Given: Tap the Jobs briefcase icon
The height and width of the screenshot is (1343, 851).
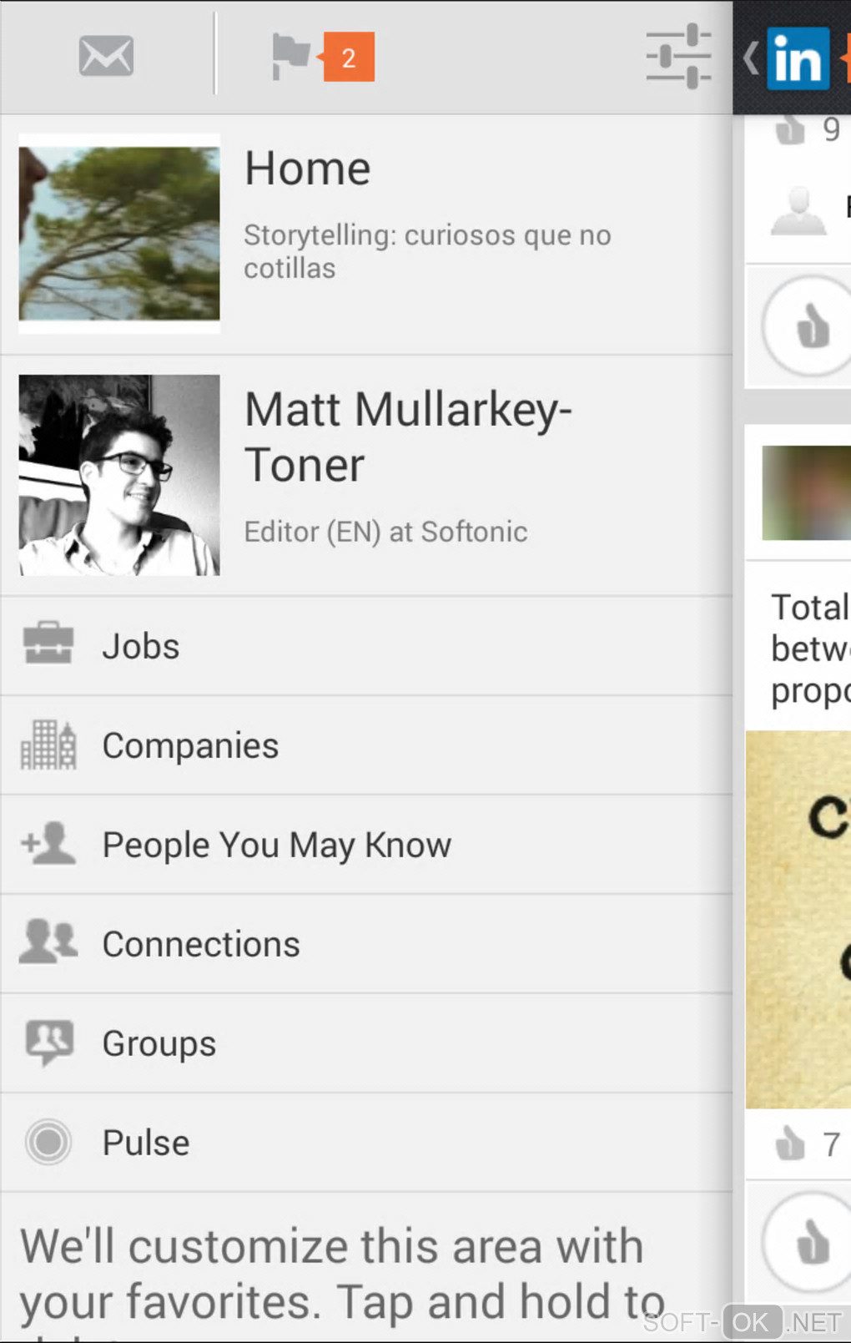Looking at the screenshot, I should click(48, 644).
